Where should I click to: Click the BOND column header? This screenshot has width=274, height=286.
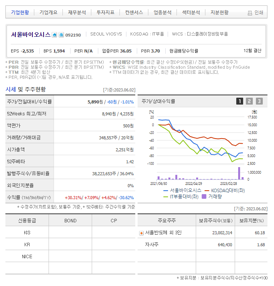71,221
